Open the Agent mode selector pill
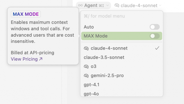The image size is (184, 104). coord(93,5)
